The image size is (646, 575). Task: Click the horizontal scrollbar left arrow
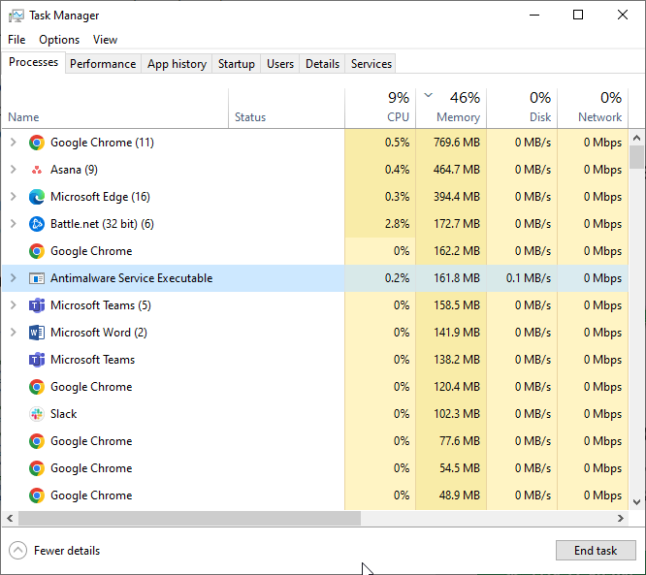(x=10, y=518)
